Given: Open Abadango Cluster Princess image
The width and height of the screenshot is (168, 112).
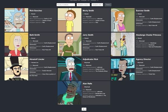Looking at the screenshot, I should tap(123, 44).
